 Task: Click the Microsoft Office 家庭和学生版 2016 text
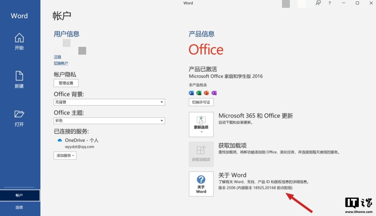tap(226, 76)
